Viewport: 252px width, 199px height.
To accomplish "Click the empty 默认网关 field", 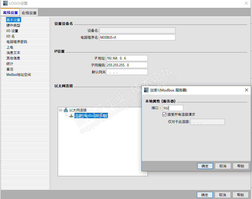I will (127, 72).
